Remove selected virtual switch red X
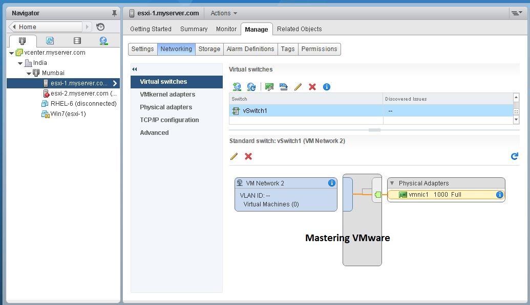The height and width of the screenshot is (305, 530). tap(312, 87)
